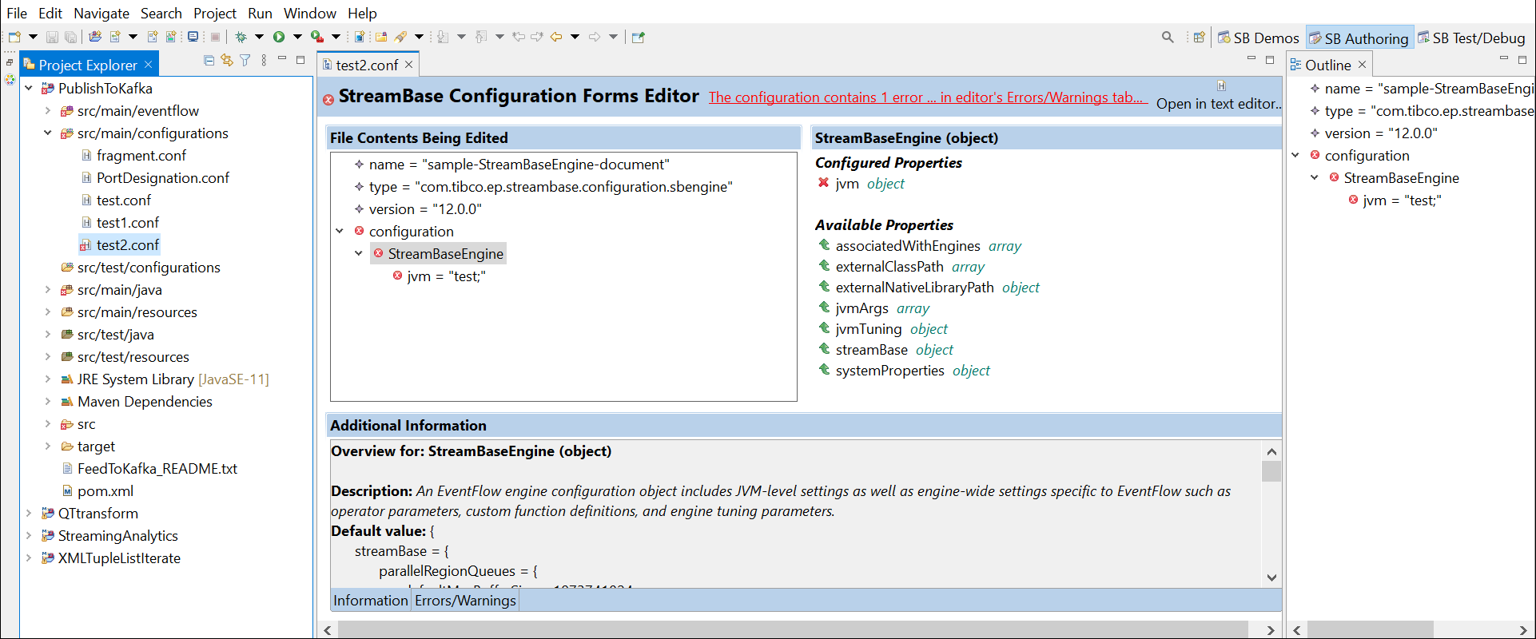Toggle Link with Editor in Project Explorer
1536x639 pixels.
point(227,61)
